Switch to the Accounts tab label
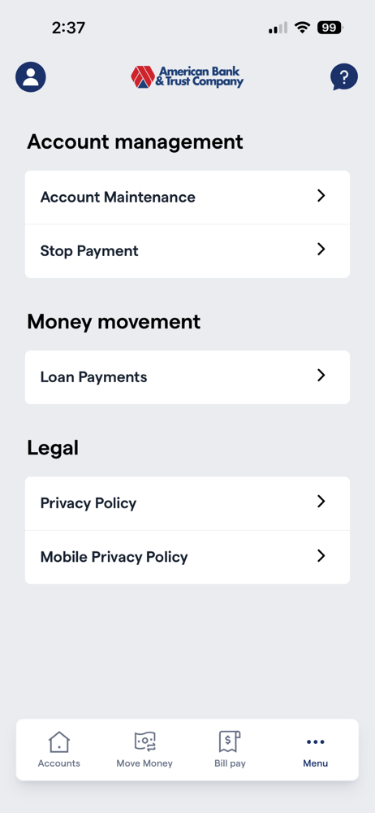This screenshot has width=375, height=813. coord(59,763)
